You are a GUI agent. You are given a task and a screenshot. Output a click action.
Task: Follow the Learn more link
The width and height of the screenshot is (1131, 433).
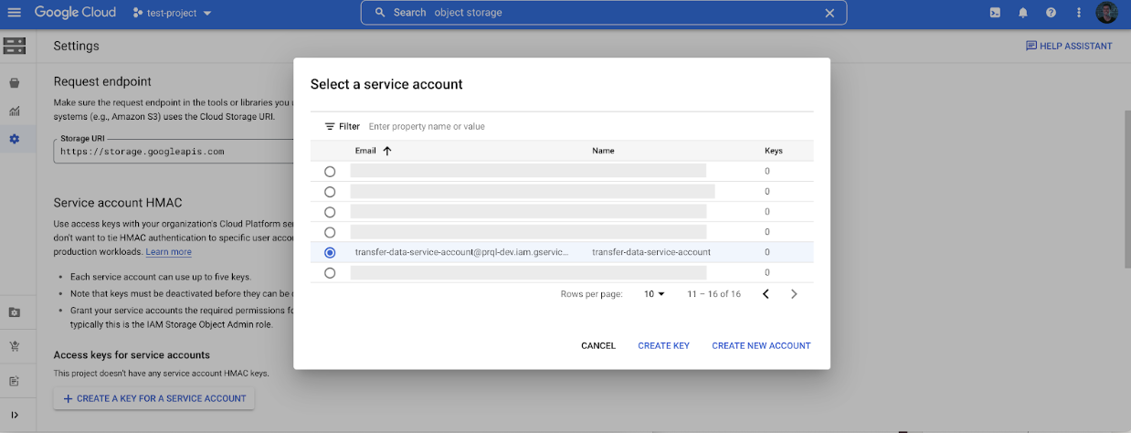pos(169,252)
